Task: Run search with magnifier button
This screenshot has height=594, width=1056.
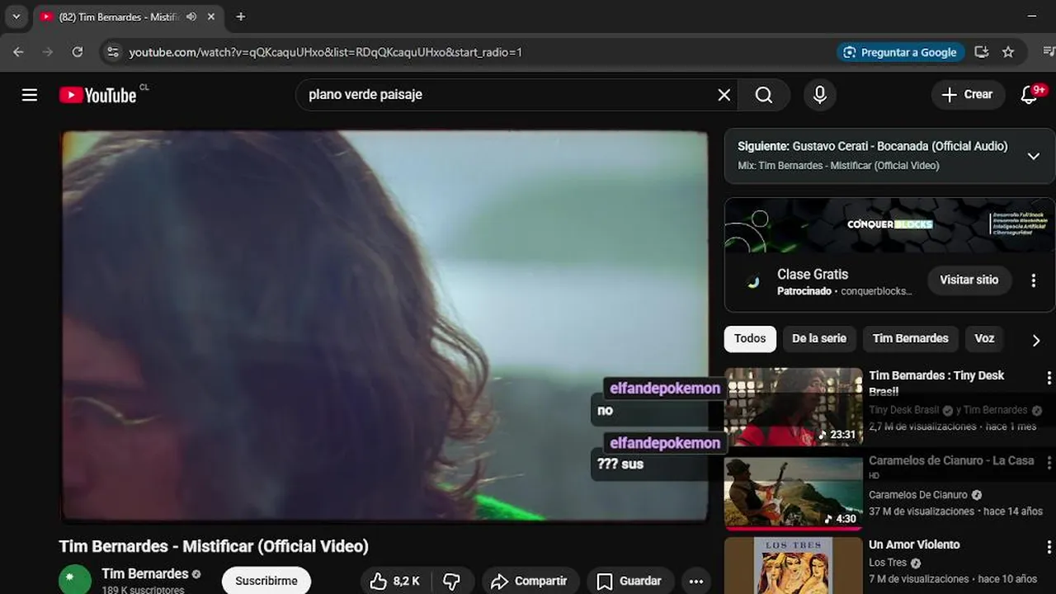Action: point(764,95)
